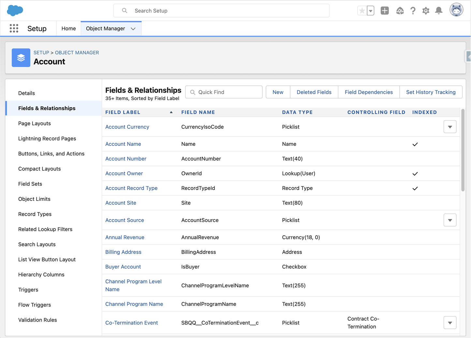Sort by the Field Name column header
The image size is (471, 338).
198,112
